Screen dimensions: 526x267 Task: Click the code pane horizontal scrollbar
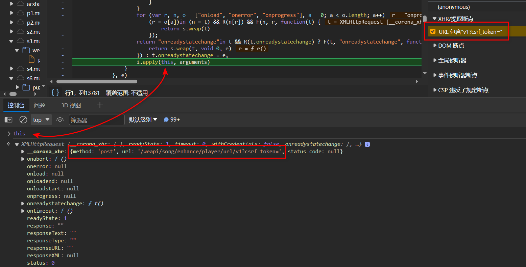tap(97, 81)
